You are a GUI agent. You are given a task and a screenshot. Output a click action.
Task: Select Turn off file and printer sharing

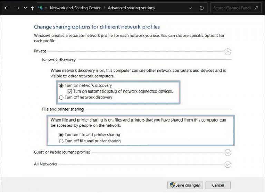[61, 141]
